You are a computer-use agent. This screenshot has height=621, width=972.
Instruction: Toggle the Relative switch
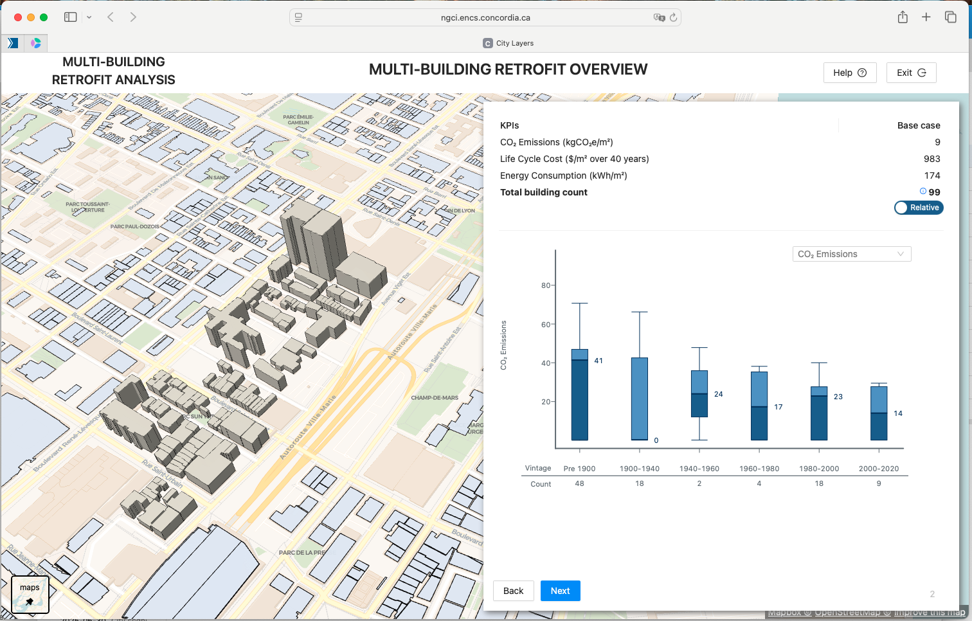pos(919,208)
